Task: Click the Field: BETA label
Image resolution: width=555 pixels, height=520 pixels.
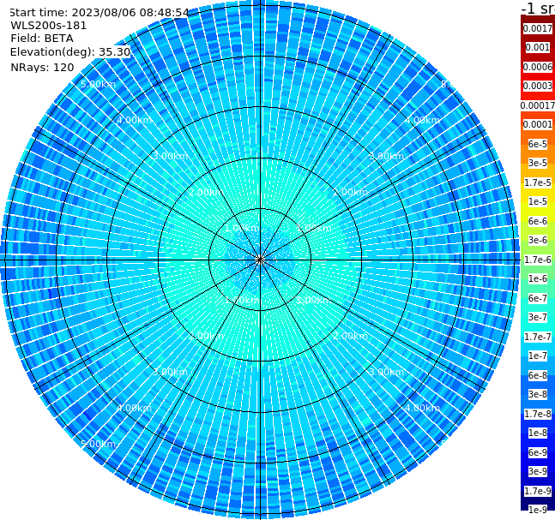Action: coord(42,39)
